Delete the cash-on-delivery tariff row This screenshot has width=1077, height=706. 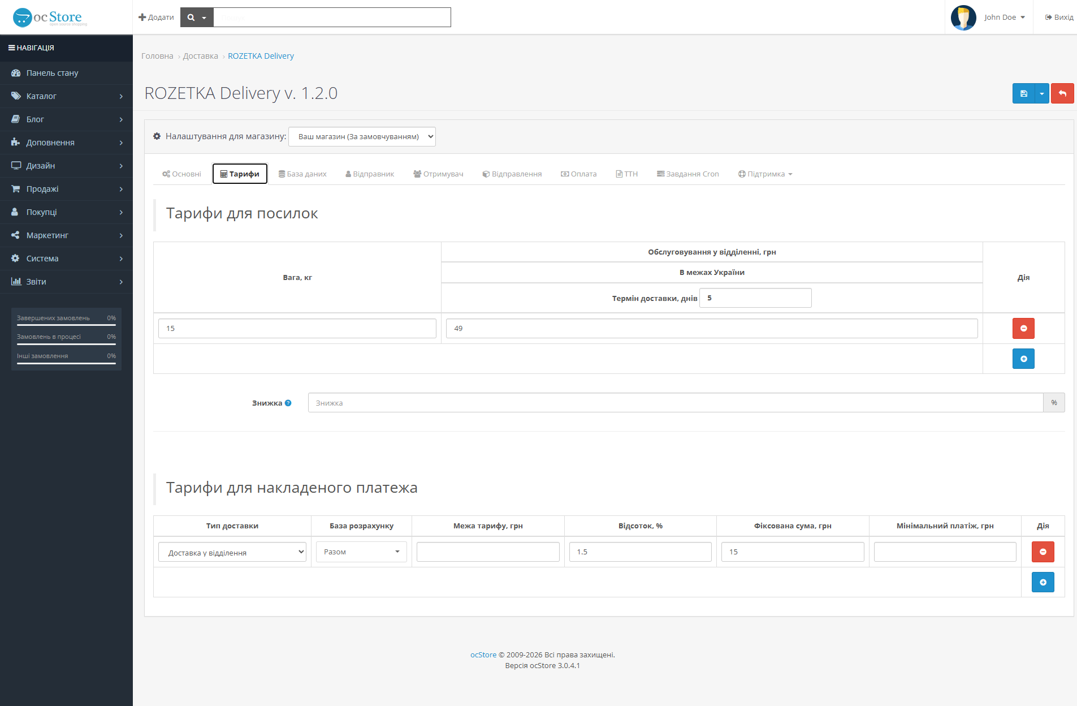coord(1043,552)
